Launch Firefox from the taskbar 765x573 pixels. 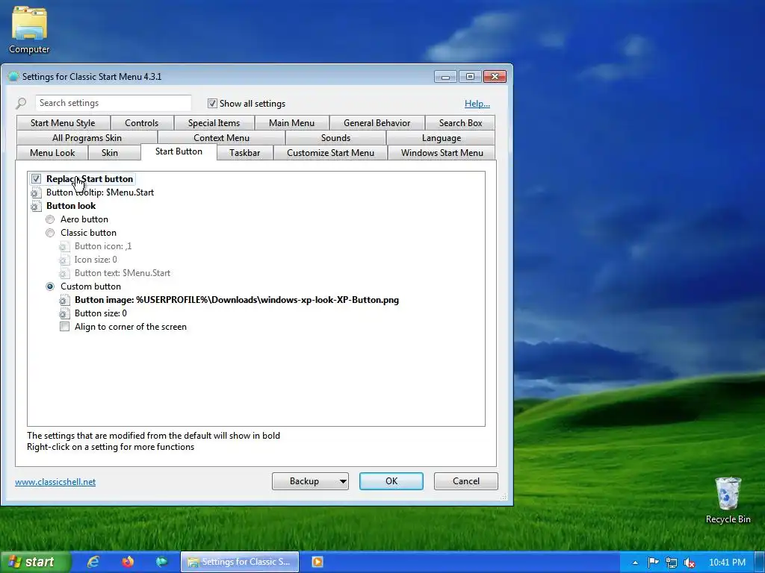[x=128, y=562]
